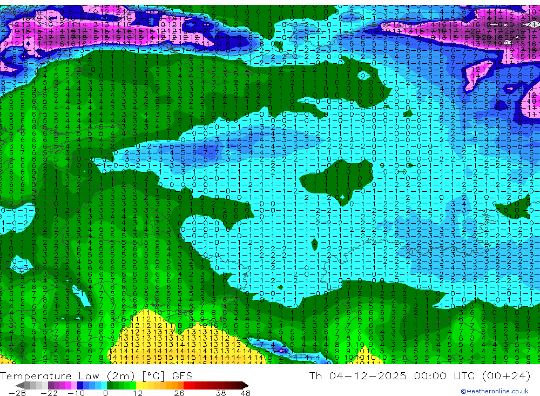Click the 0 legend label
540x396 pixels.
(x=105, y=393)
